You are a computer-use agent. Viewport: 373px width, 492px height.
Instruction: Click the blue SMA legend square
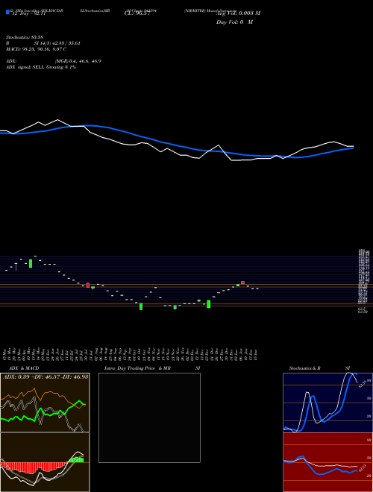coord(7,12)
